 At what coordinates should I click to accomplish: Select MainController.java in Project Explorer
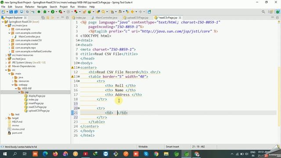coord(29,36)
